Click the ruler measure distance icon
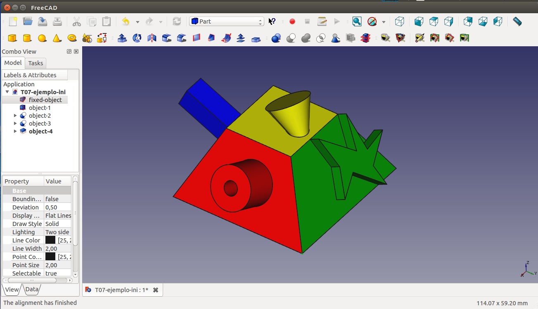The height and width of the screenshot is (309, 538). 517,21
